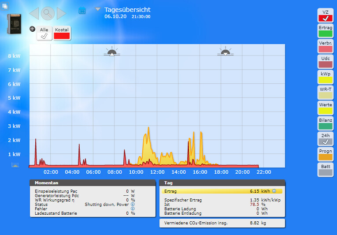Toggle the Udc voltage curve
337x235 pixels.
(326, 62)
